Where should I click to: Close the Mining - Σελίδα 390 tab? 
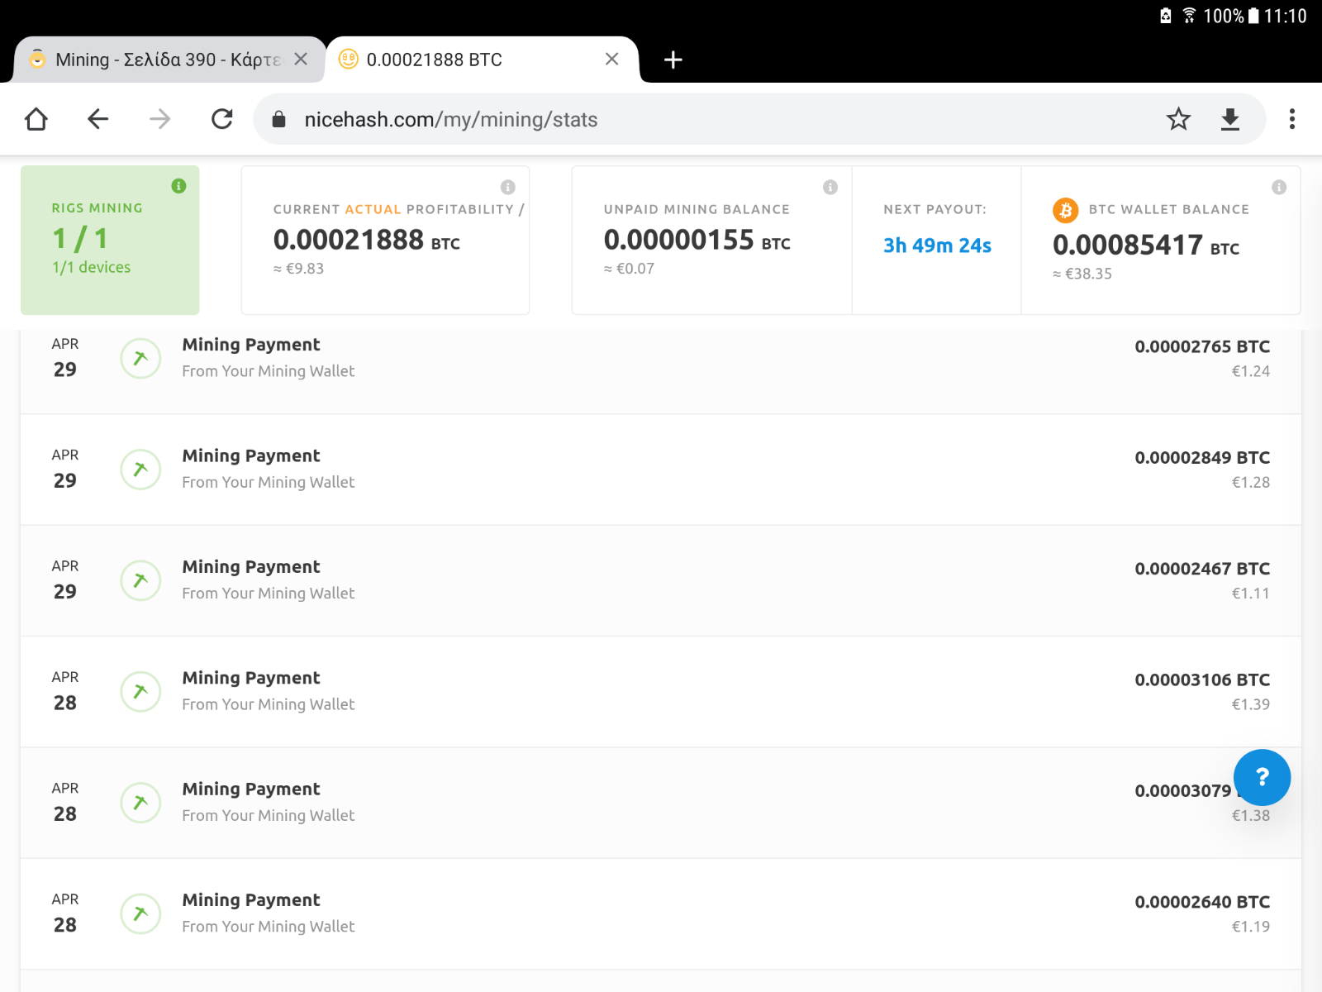pos(301,59)
